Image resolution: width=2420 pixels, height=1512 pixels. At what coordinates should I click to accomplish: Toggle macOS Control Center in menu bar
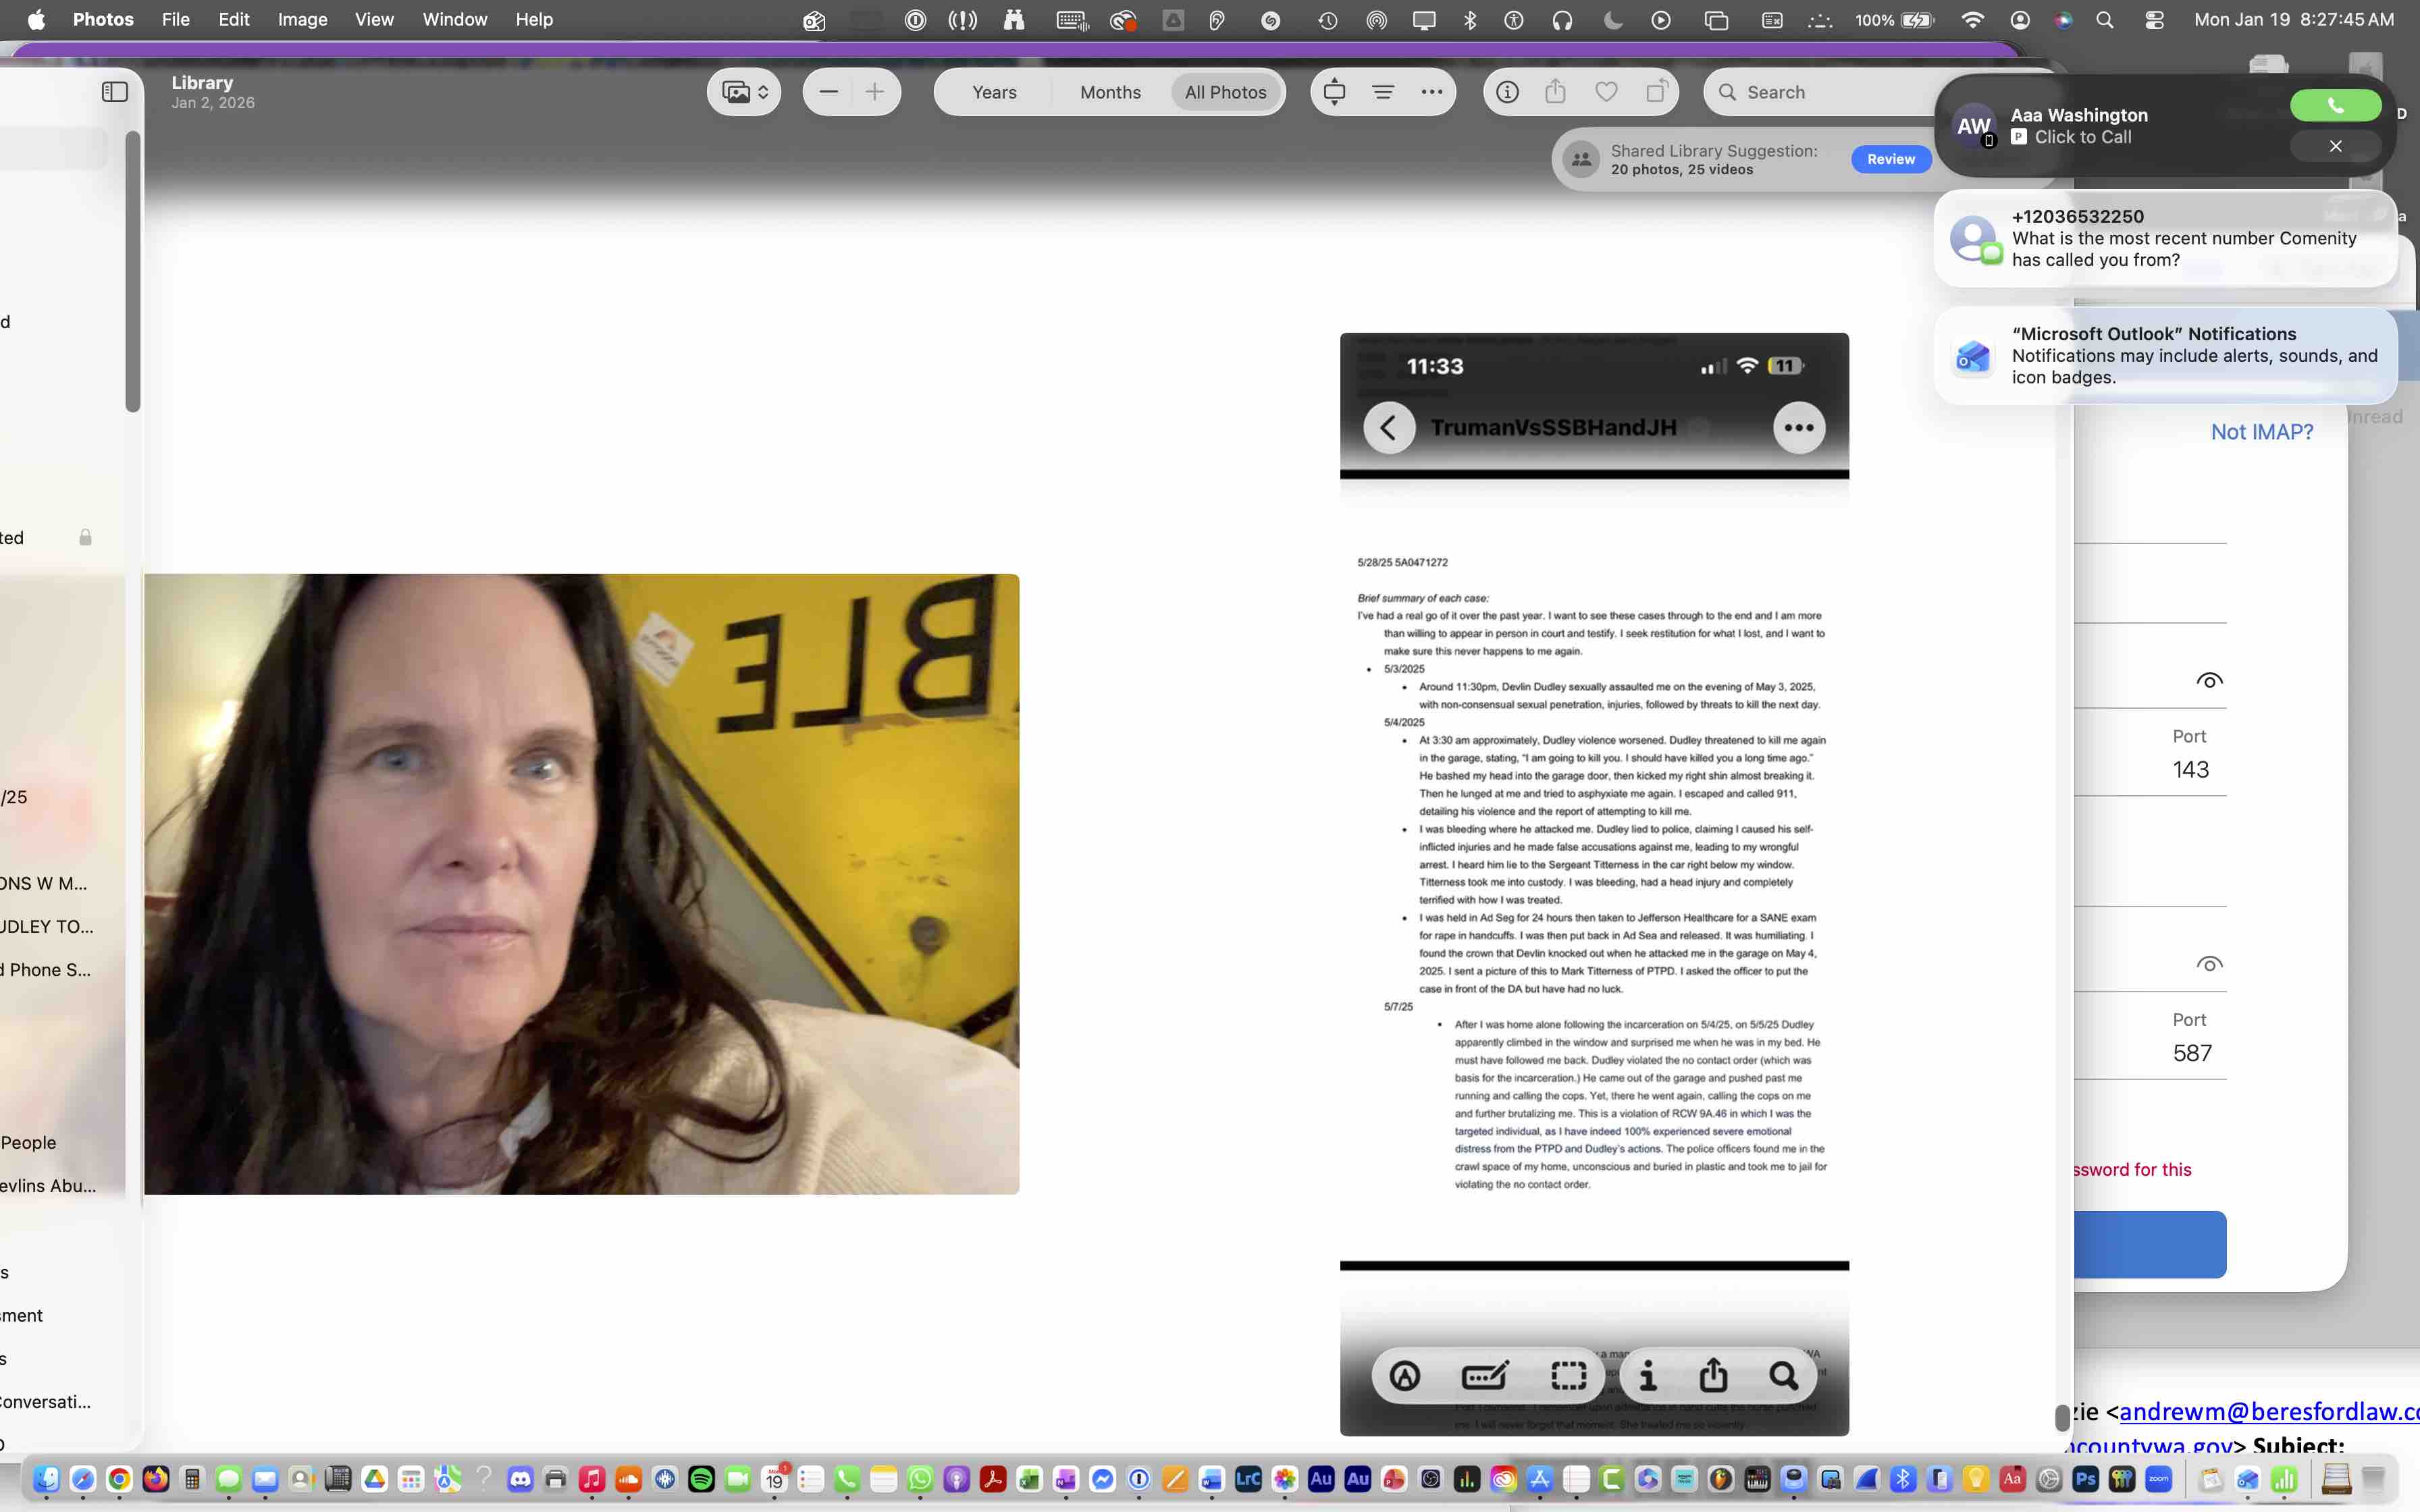coord(2154,20)
